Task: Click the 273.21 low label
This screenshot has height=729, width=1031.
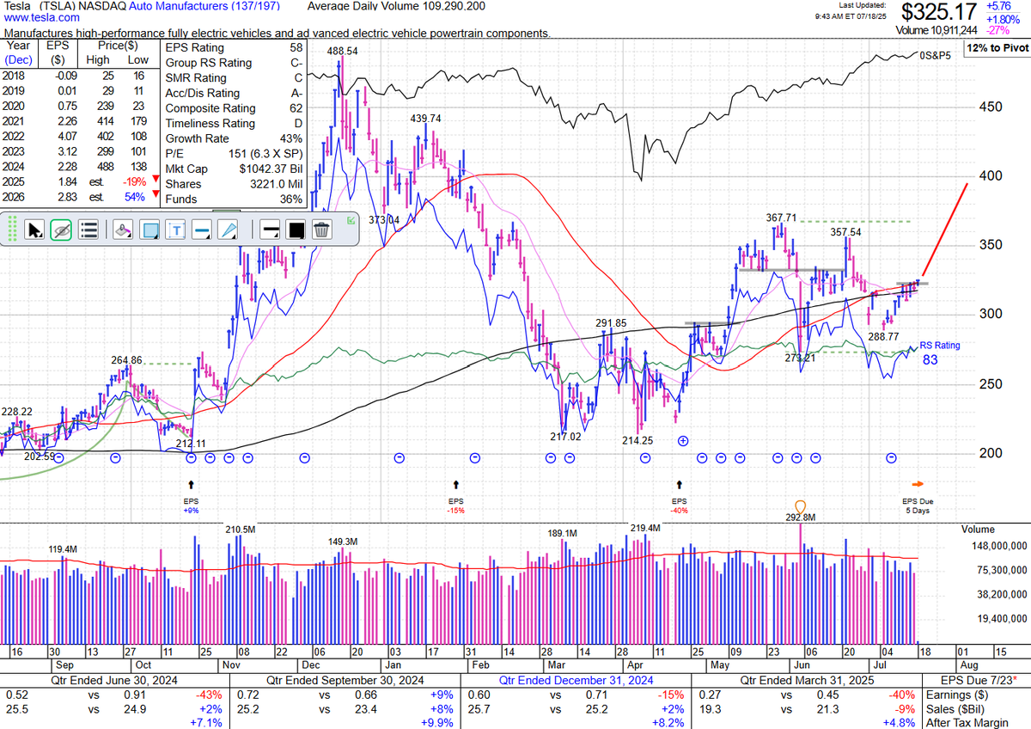Action: (x=798, y=358)
